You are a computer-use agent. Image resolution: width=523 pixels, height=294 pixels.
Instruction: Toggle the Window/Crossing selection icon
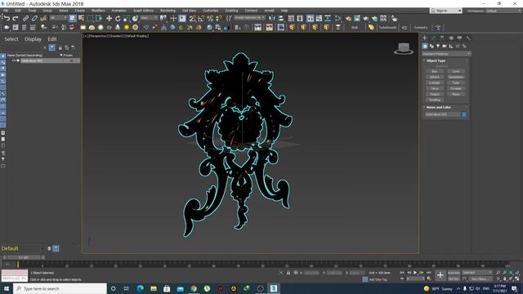(99, 18)
